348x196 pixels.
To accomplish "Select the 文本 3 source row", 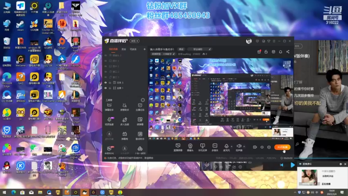I will pos(125,82).
